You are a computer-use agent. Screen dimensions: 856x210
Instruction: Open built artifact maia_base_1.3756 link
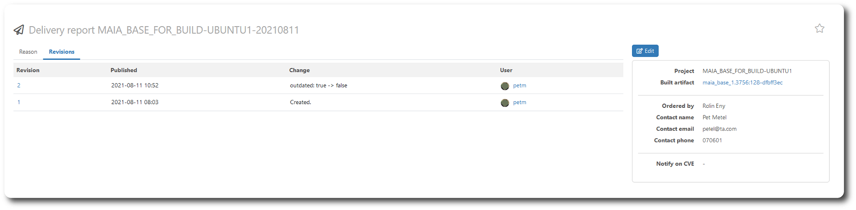742,83
